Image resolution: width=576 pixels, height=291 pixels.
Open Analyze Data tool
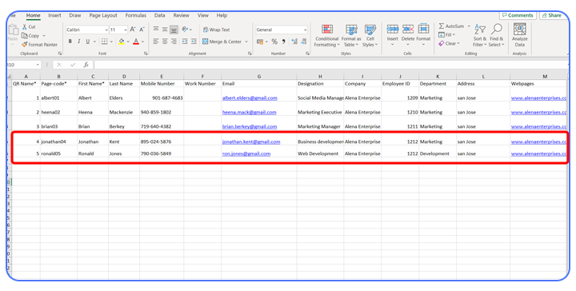(519, 35)
